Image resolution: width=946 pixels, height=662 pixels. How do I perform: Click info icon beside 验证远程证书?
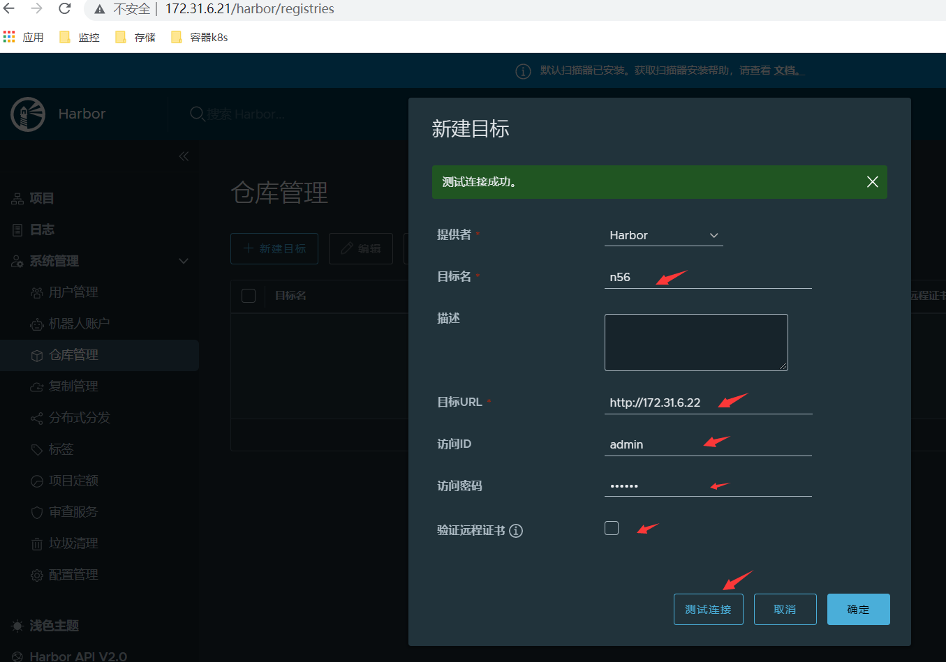coord(516,531)
